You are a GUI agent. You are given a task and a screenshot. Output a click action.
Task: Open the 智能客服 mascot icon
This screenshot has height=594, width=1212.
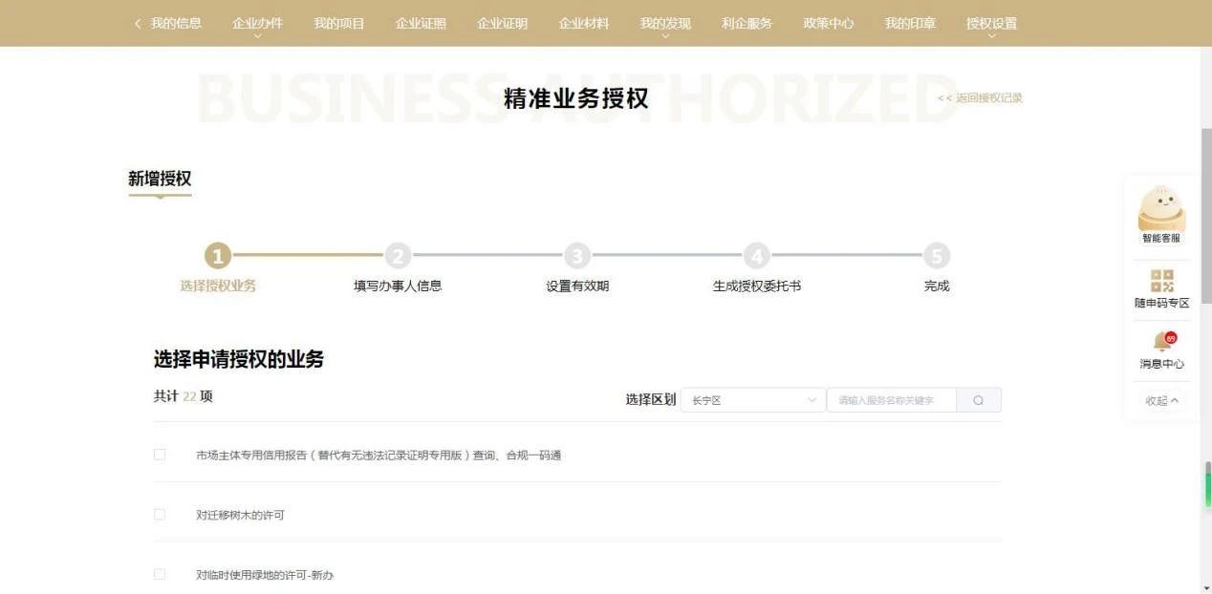[1161, 210]
